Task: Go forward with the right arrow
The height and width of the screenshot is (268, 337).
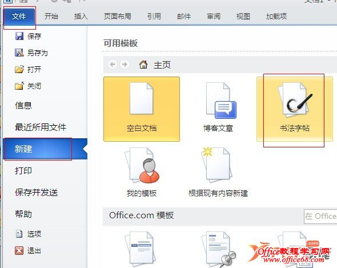Action: (x=125, y=65)
